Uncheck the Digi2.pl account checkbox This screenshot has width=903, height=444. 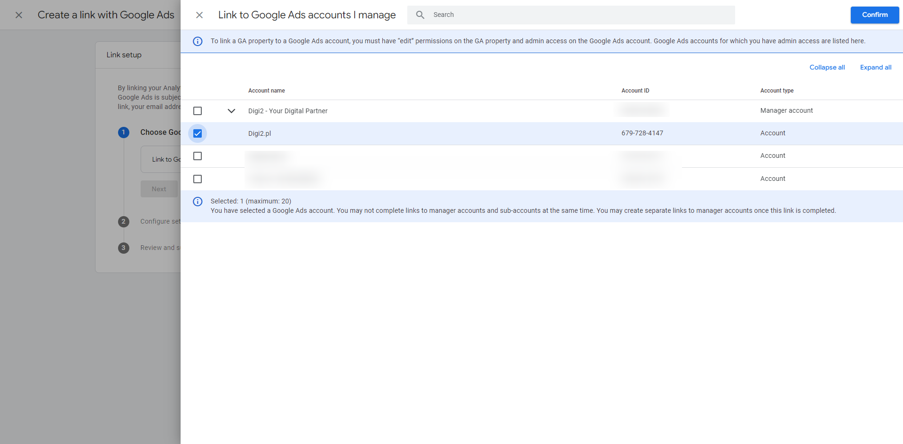(198, 133)
